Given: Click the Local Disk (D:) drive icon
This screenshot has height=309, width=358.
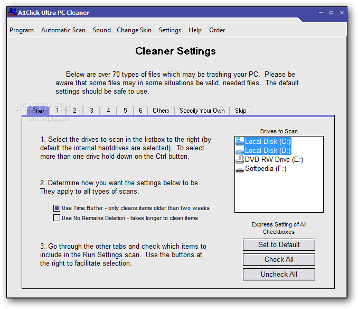Looking at the screenshot, I should coord(240,151).
